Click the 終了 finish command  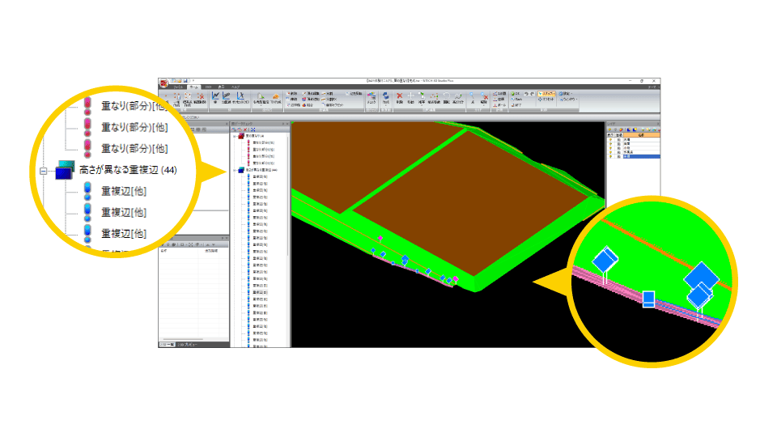click(516, 105)
